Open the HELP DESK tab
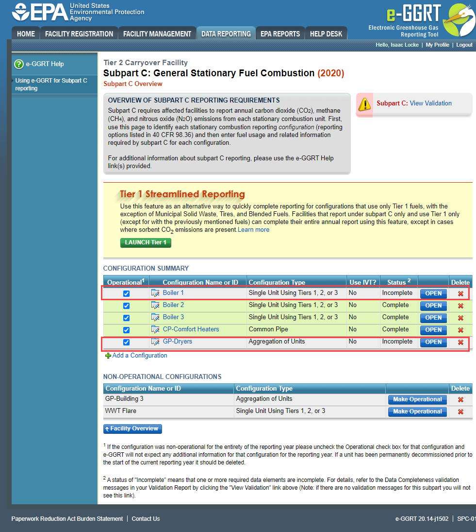The width and height of the screenshot is (476, 532). point(326,34)
